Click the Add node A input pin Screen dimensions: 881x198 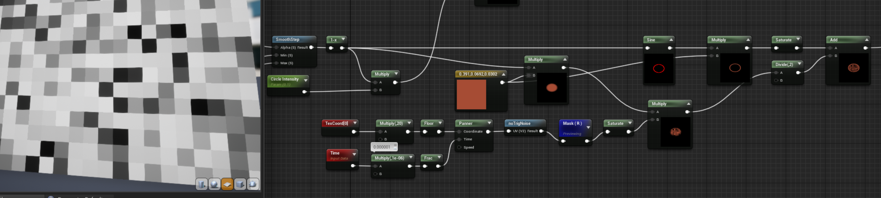[x=830, y=48]
